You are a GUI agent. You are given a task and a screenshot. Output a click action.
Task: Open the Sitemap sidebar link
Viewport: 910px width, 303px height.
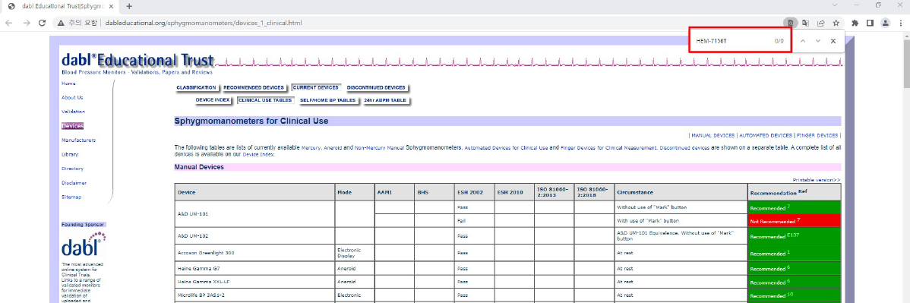pos(71,197)
